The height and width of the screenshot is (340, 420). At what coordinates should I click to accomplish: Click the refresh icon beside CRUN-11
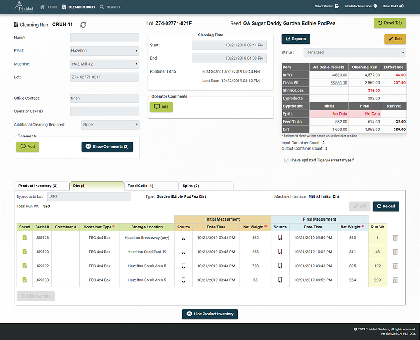coord(83,25)
